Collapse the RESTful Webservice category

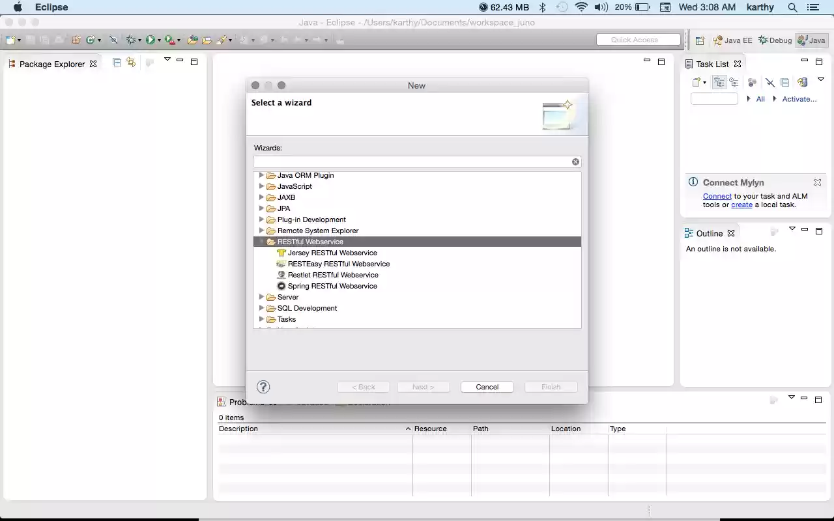[x=261, y=241]
